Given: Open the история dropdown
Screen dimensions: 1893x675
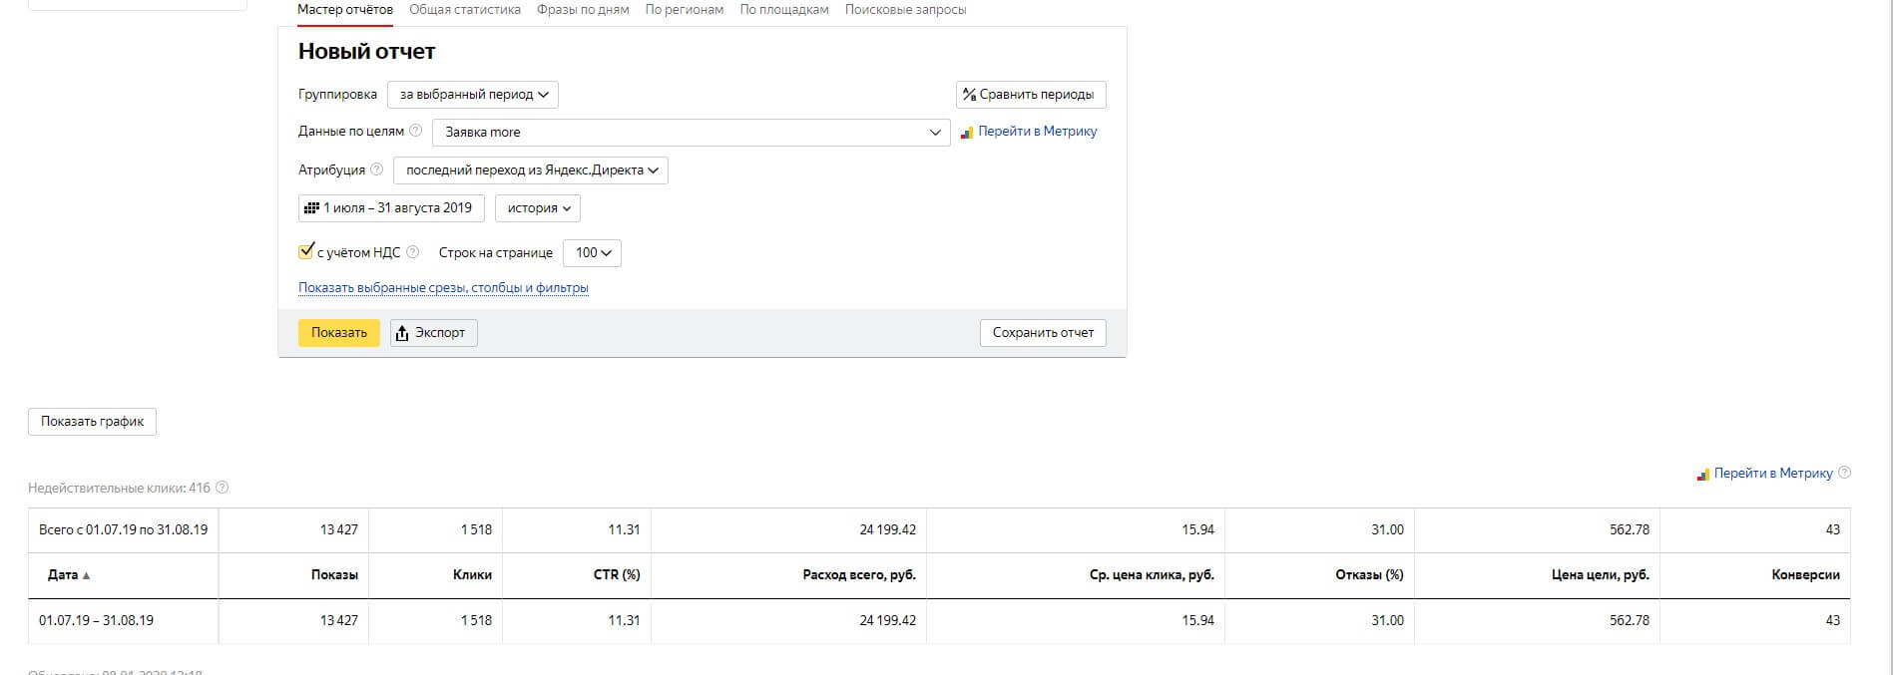Looking at the screenshot, I should coord(538,208).
